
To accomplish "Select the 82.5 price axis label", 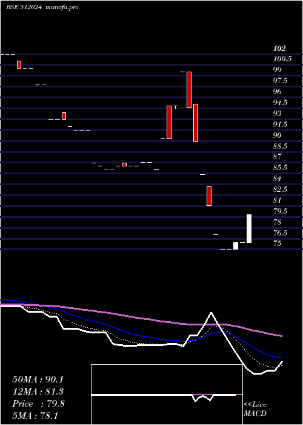I will 280,189.
